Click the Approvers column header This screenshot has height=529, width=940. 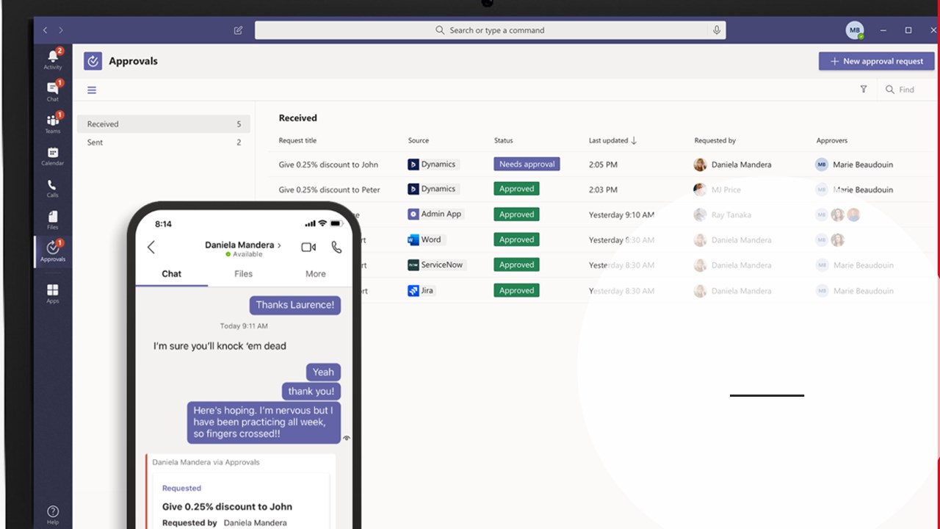pos(832,140)
